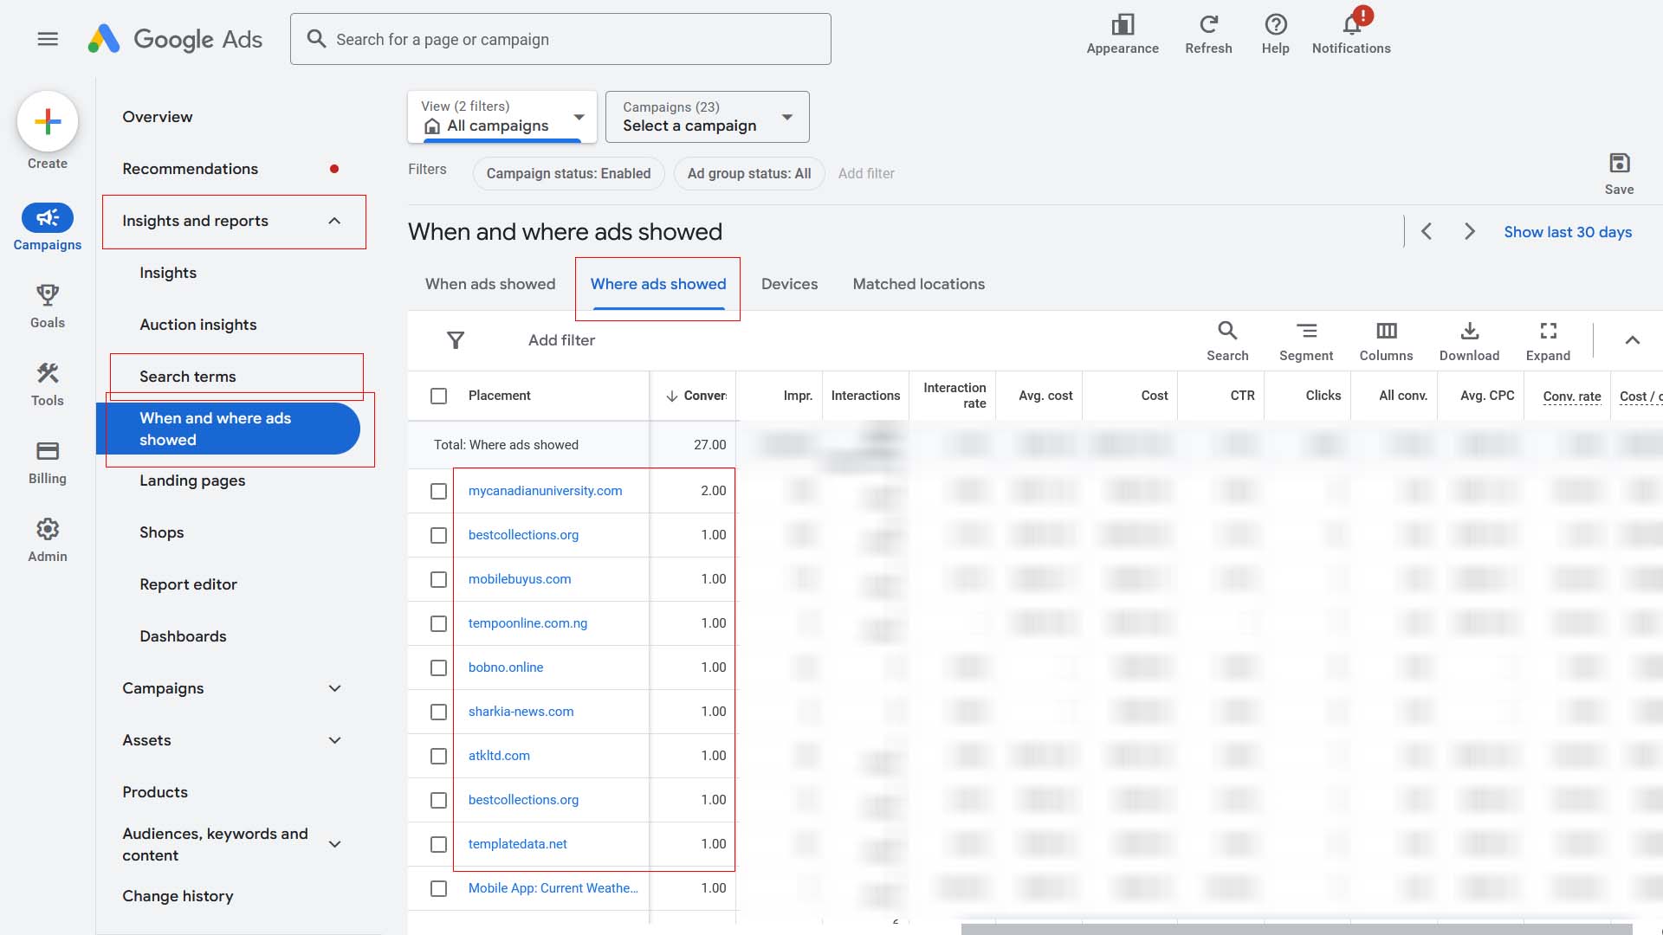Expand the Campaigns sidebar section

point(334,688)
